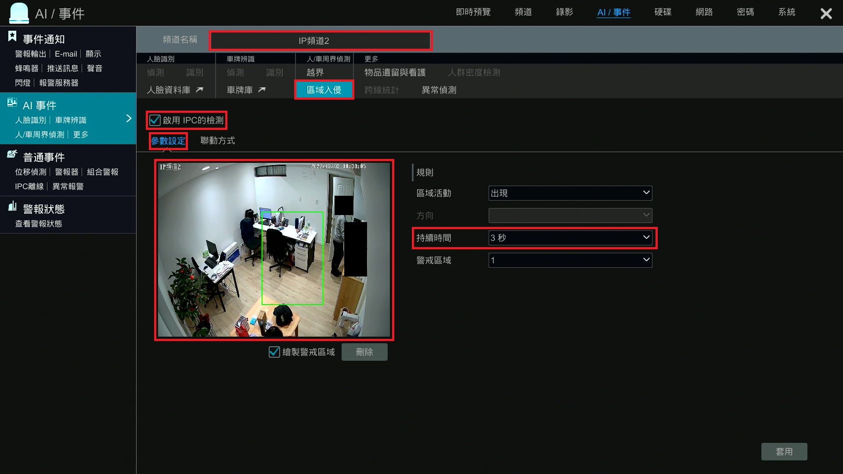Expand AI 事件 with the chevron arrow
Screen dimensions: 843x474
[x=129, y=118]
